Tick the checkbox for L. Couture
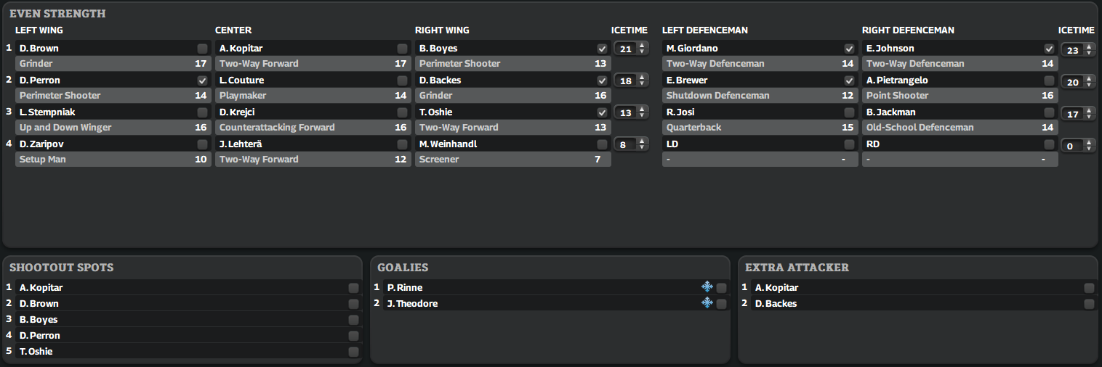The width and height of the screenshot is (1102, 367). click(x=402, y=81)
